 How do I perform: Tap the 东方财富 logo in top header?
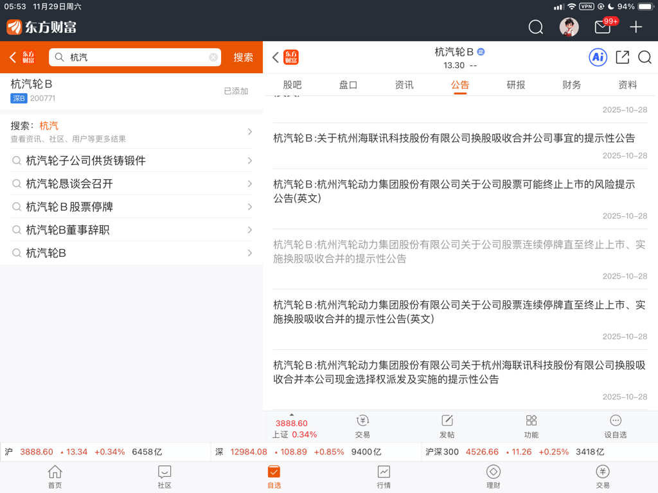(42, 27)
